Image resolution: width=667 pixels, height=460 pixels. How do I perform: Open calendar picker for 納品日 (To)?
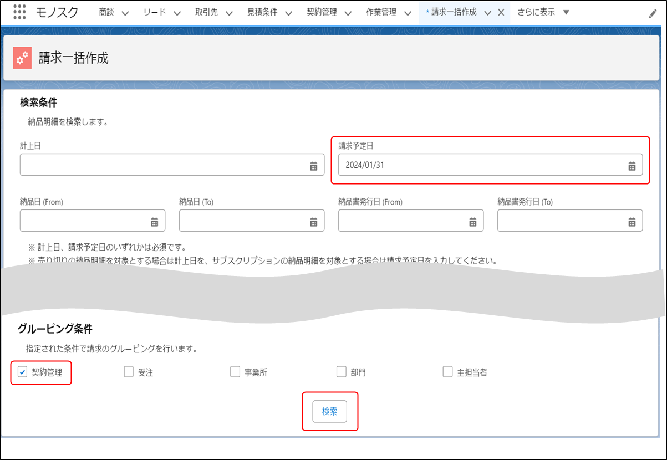313,222
